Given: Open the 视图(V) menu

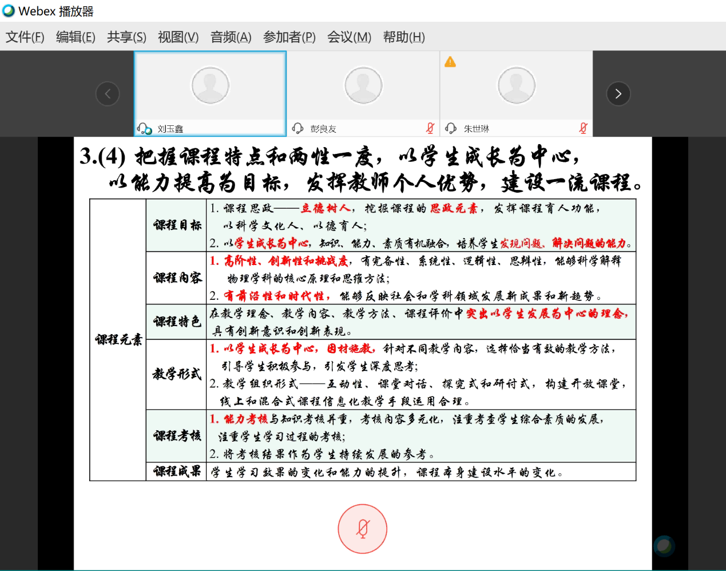Looking at the screenshot, I should point(178,37).
